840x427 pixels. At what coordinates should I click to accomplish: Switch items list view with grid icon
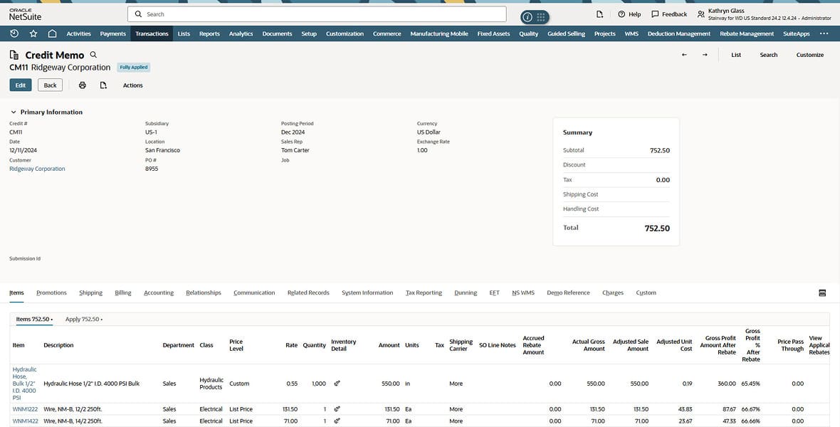tap(821, 292)
